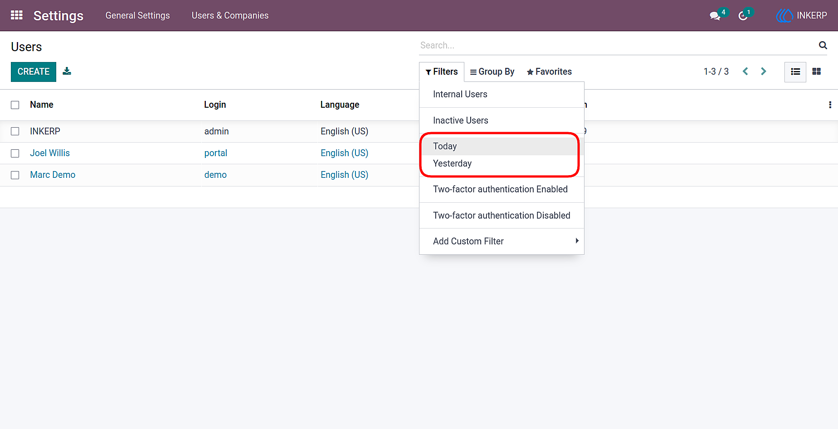Open optional columns three-dot menu
The width and height of the screenshot is (838, 429).
(x=830, y=105)
